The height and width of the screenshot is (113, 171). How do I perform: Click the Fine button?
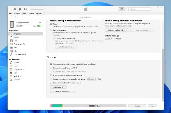[152, 106]
